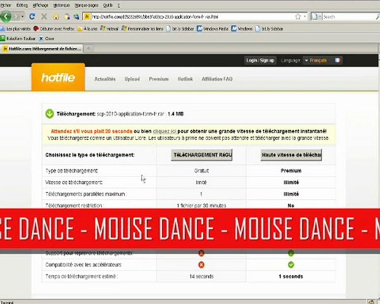Open the 'À la une' bookmark feed
This screenshot has height=304, width=380.
tap(87, 29)
